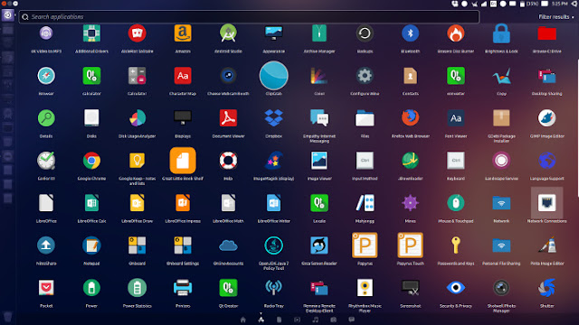Launch Orca Screen Reader

(x=319, y=246)
